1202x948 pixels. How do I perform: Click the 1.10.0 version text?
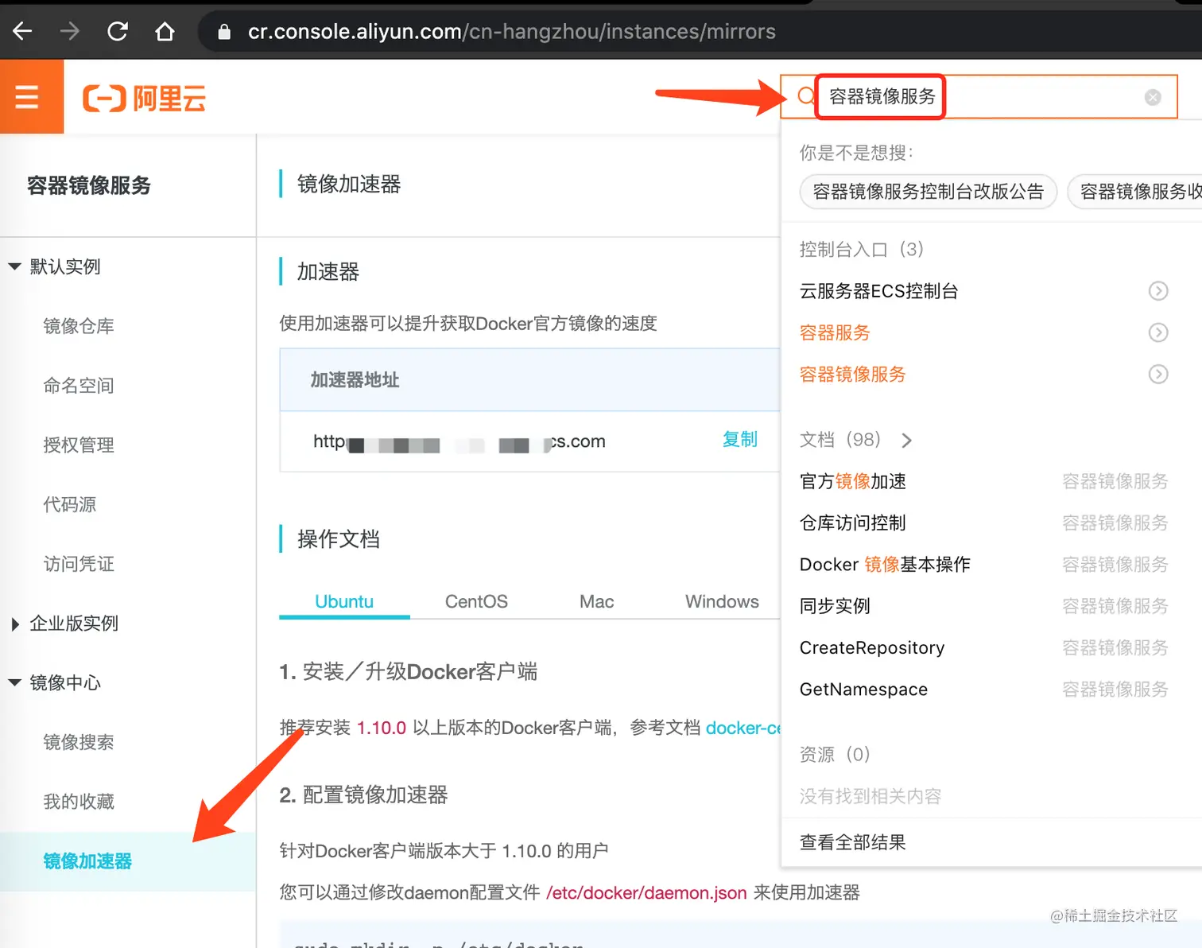pos(382,728)
